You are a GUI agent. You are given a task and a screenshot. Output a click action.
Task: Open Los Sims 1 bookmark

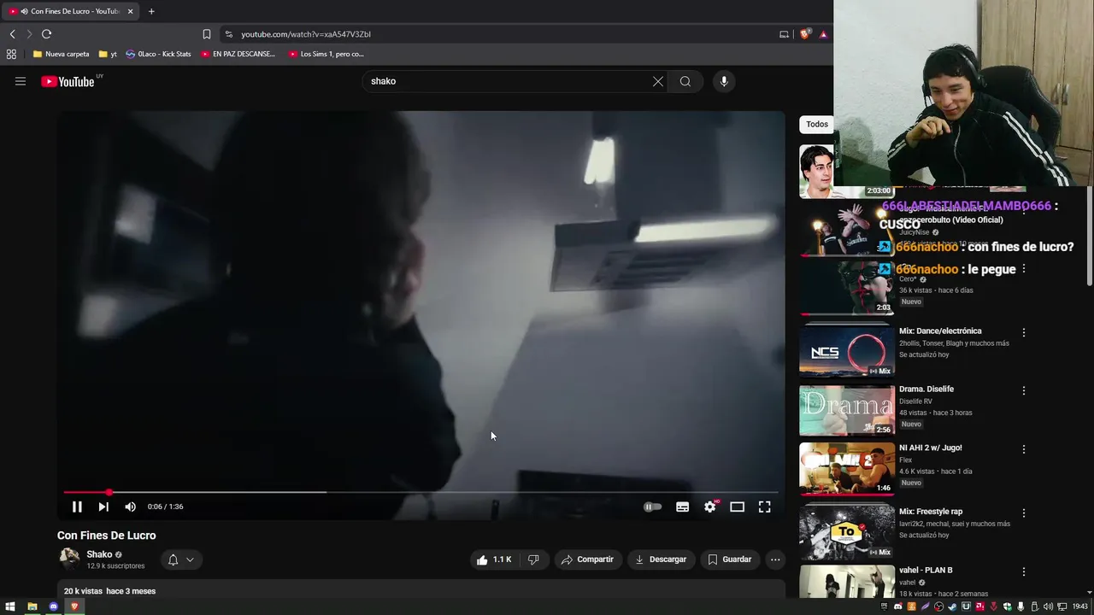click(326, 54)
